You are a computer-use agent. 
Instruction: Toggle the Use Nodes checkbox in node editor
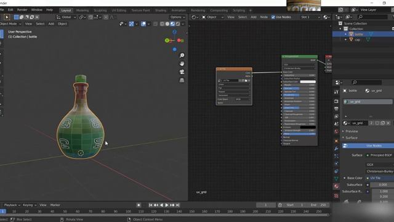tap(273, 17)
